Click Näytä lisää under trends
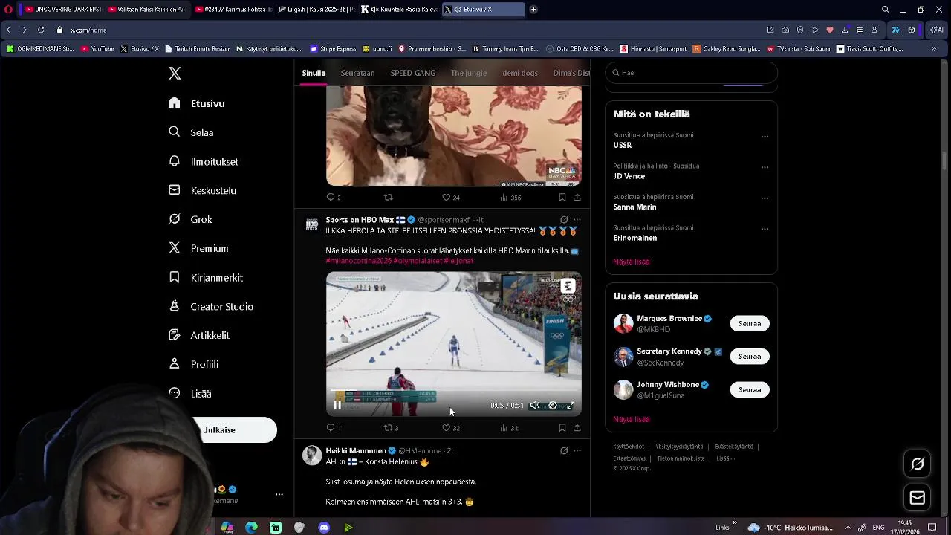The width and height of the screenshot is (951, 535). tap(632, 262)
